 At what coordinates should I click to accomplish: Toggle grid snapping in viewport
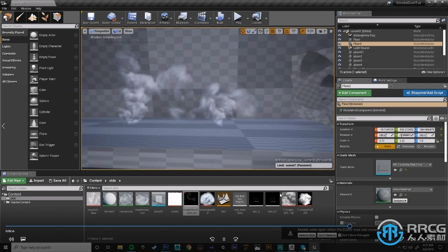pyautogui.click(x=272, y=31)
